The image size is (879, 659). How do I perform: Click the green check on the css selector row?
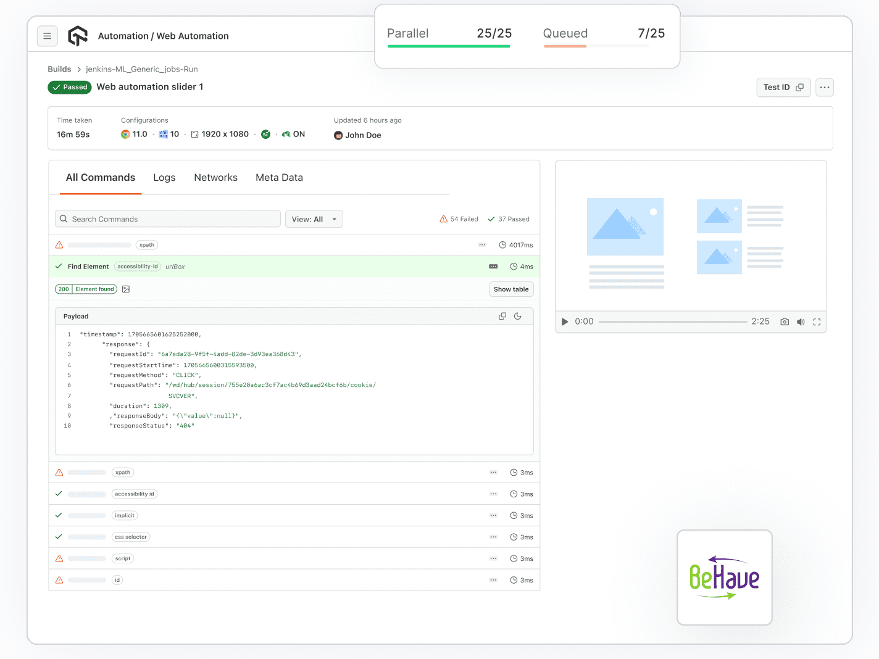click(59, 537)
